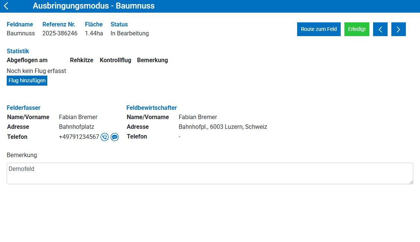
Task: Click the page title Ausbringungsmodus - Baumnuss
Action: tap(93, 6)
